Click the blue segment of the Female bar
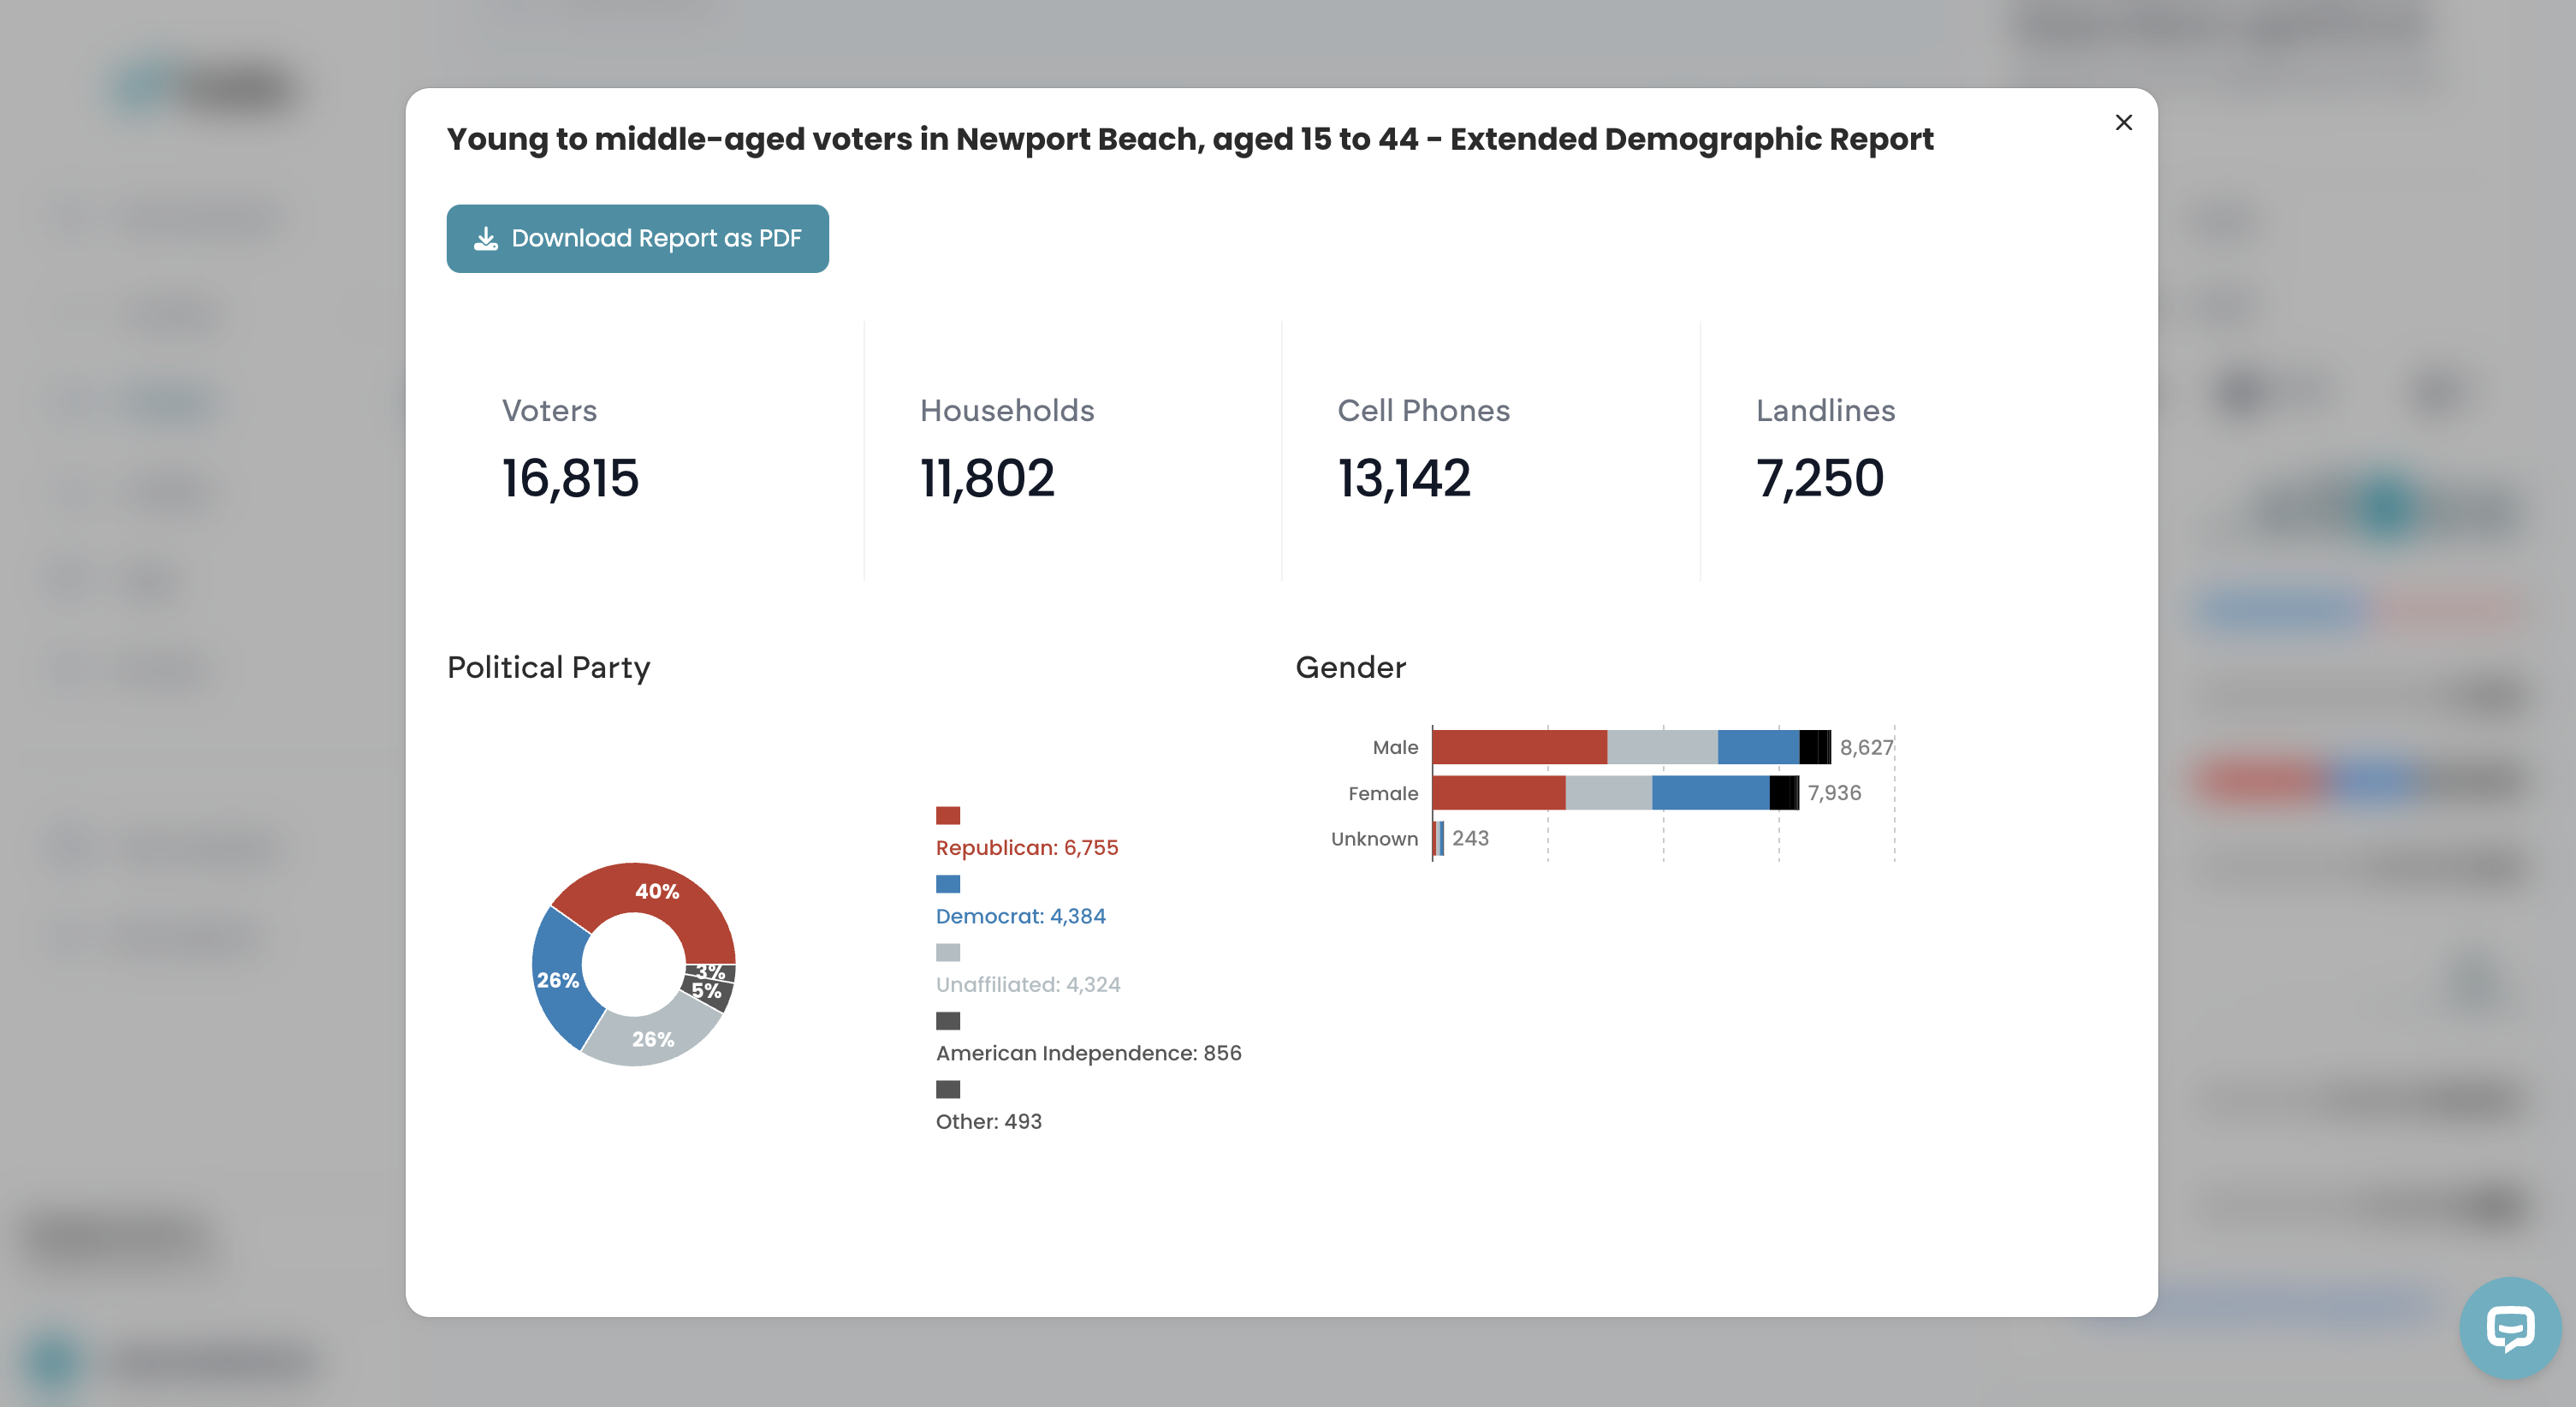 (x=1710, y=793)
